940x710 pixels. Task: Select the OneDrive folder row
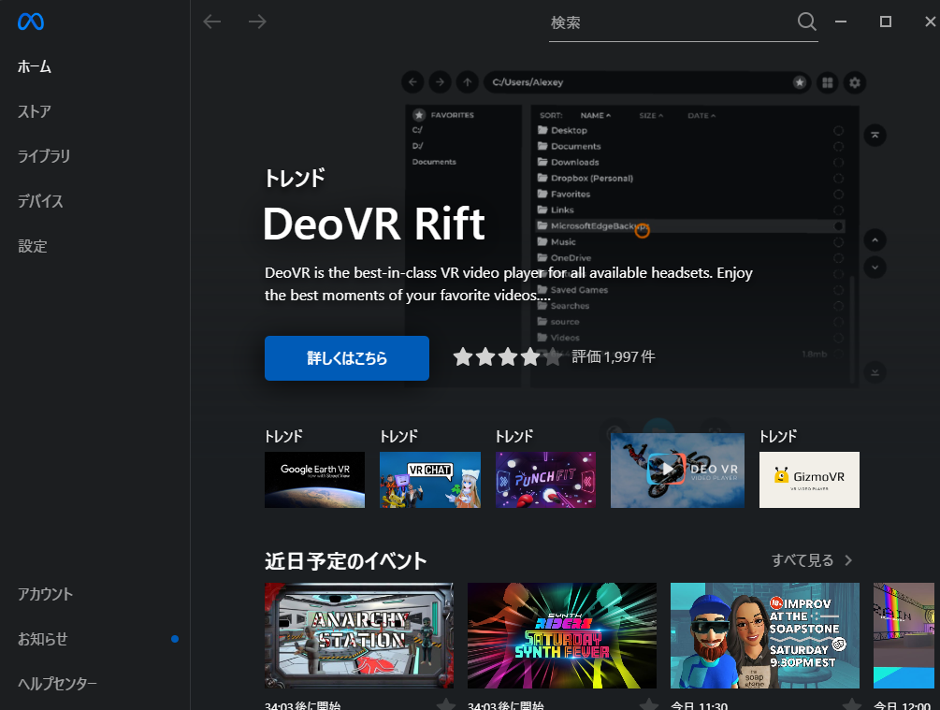tap(690, 258)
